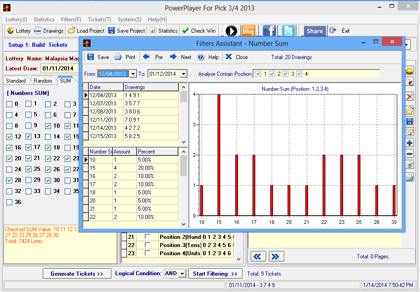
Task: Click the black play video icon
Action: point(231,31)
